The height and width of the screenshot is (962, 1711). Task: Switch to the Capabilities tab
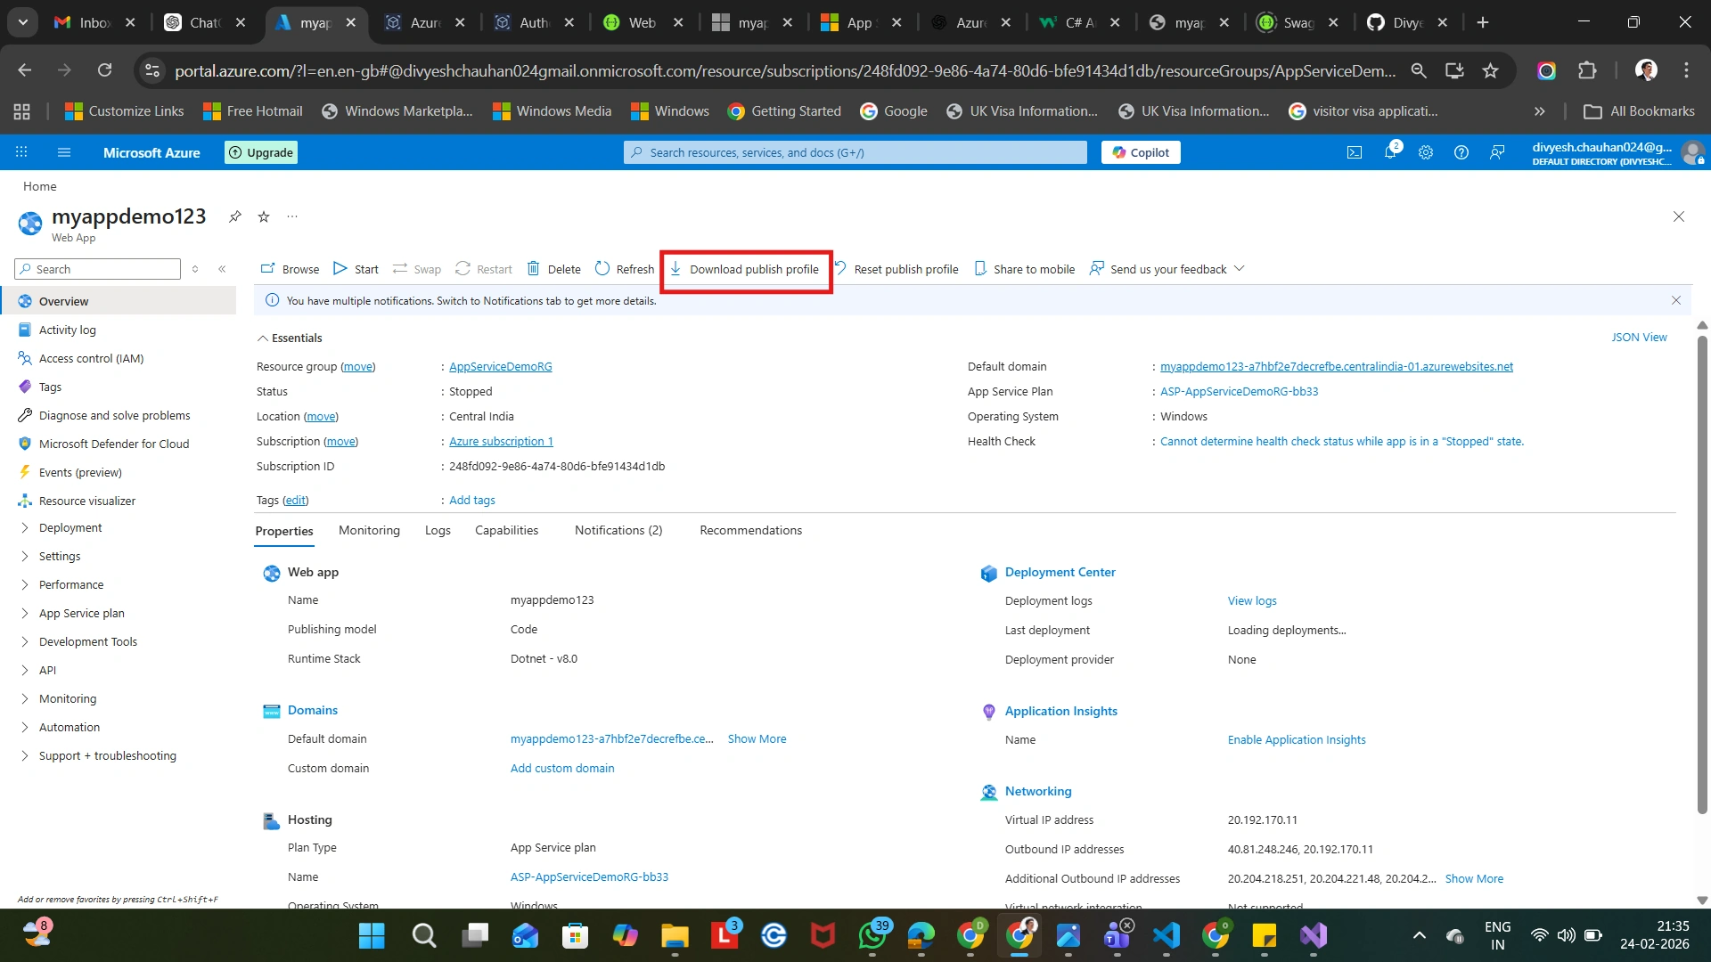pyautogui.click(x=506, y=531)
